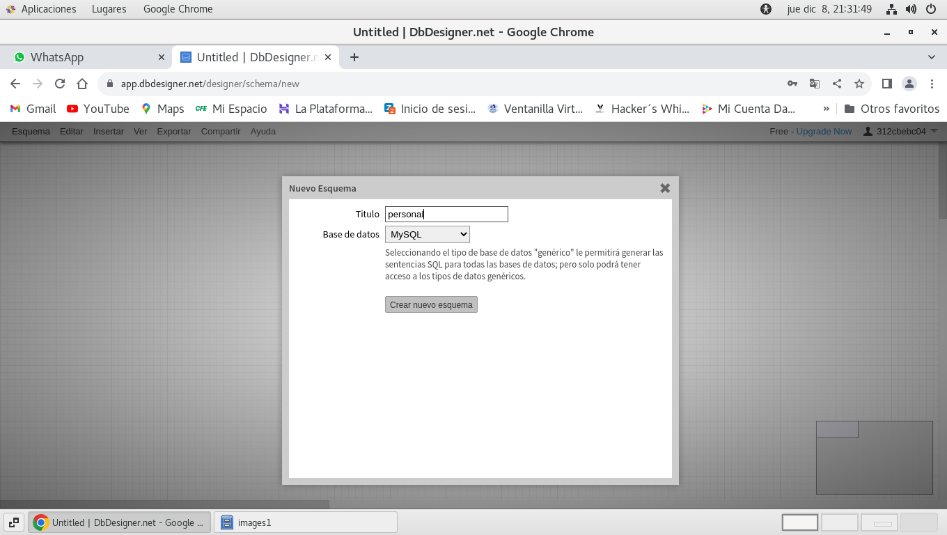Viewport: 947px width, 535px height.
Task: Click the minimap overview thumbnail
Action: [874, 458]
